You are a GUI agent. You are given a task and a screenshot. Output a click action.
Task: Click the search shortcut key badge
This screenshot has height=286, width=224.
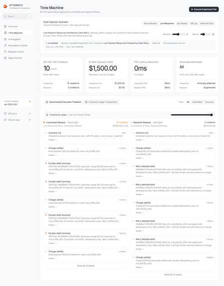click(29, 16)
